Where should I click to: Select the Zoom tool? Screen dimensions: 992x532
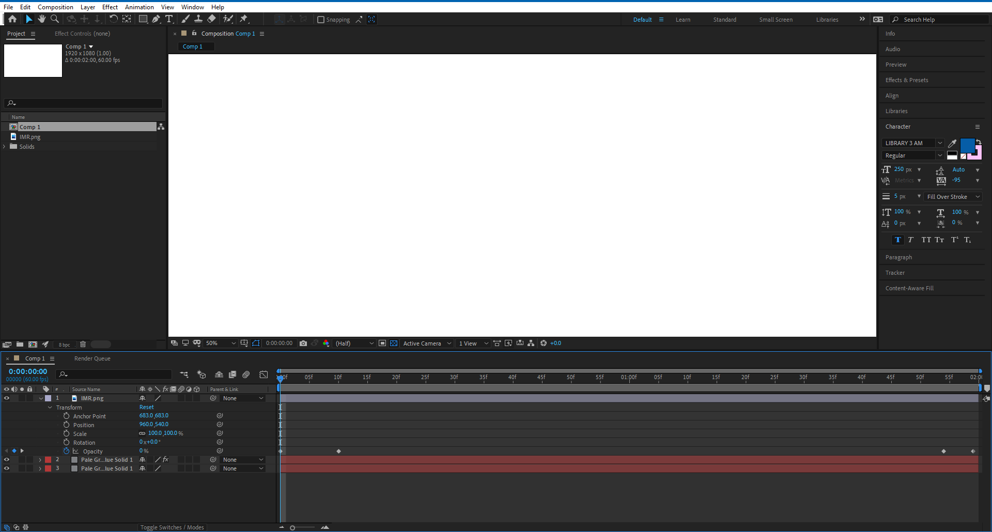pos(55,19)
